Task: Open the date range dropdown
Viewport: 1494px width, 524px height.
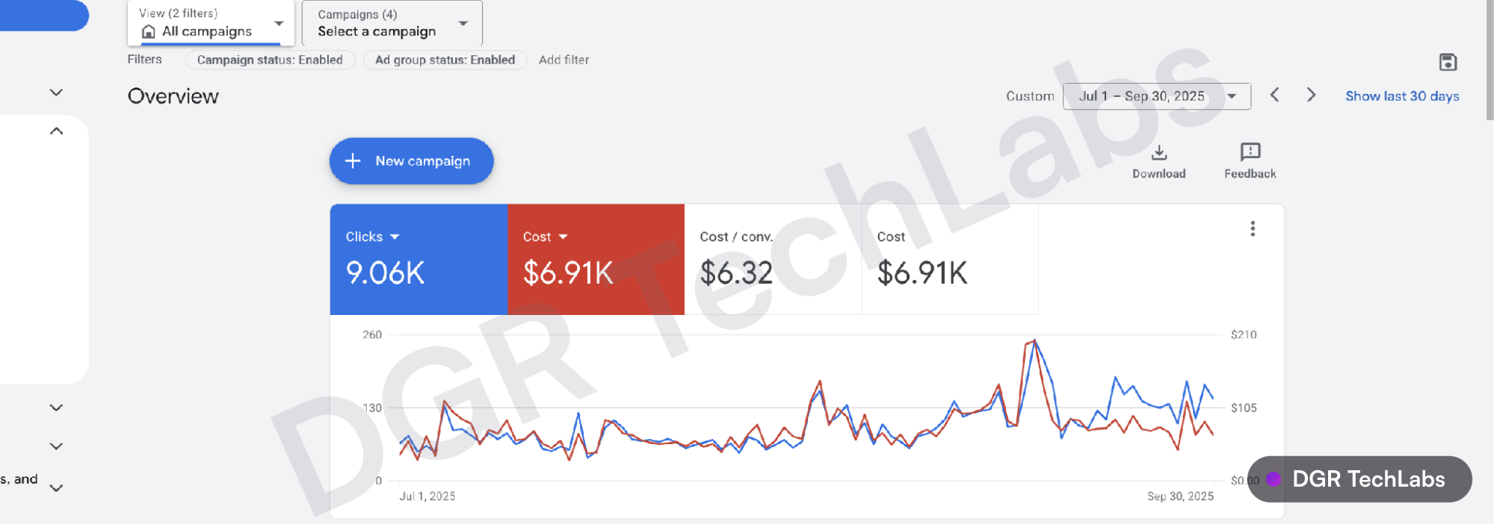Action: [x=1157, y=96]
